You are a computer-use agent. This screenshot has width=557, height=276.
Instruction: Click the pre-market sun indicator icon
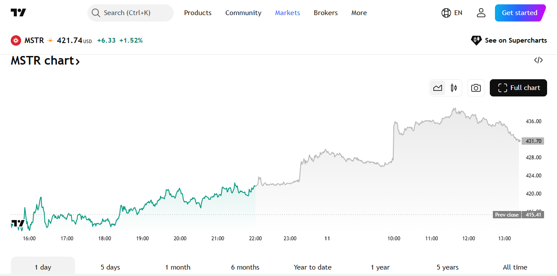50,40
